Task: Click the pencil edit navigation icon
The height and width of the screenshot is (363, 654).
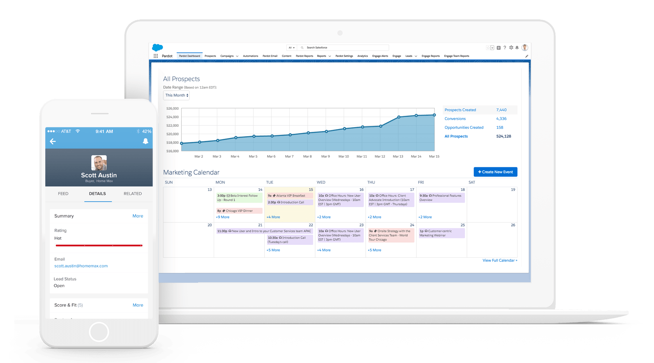Action: (x=526, y=56)
